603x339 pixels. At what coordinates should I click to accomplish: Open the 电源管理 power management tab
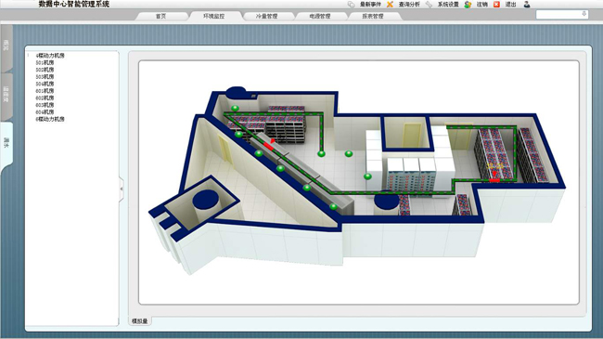point(319,16)
